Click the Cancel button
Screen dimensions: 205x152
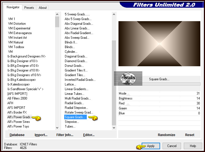[172, 146]
